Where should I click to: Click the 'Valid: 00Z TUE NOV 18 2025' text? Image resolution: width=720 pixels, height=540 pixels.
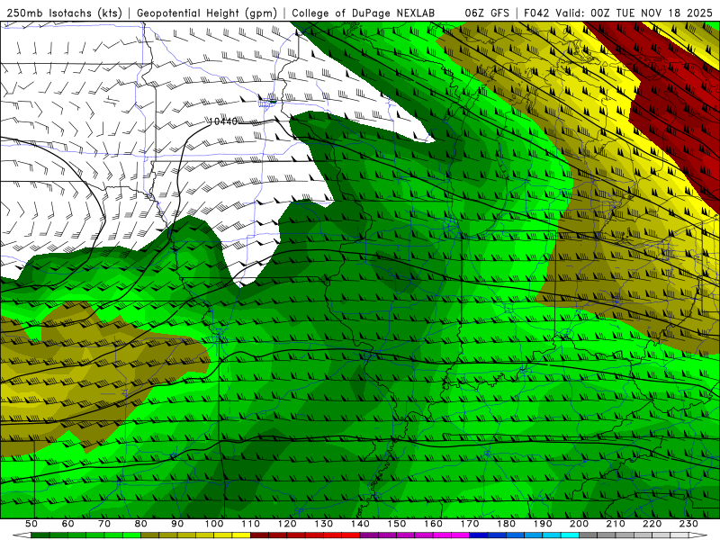634,13
